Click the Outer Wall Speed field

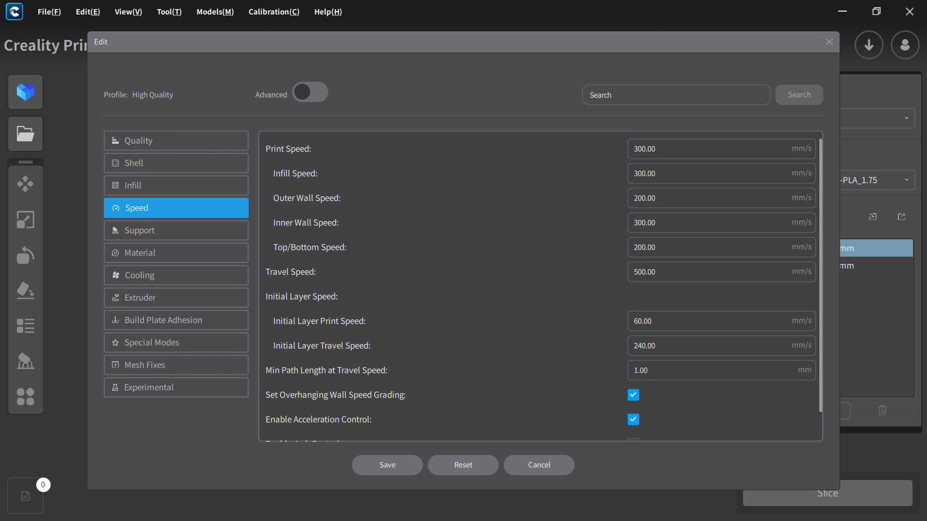(721, 198)
